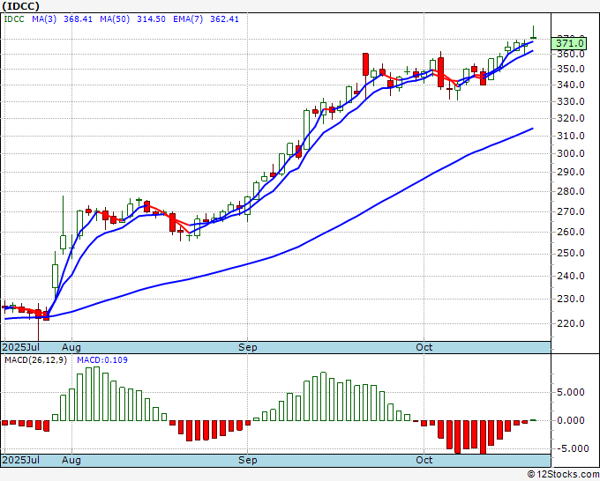Screen dimensions: 600x481
Task: Click the 0.000 MACD axis label
Action: tap(571, 420)
